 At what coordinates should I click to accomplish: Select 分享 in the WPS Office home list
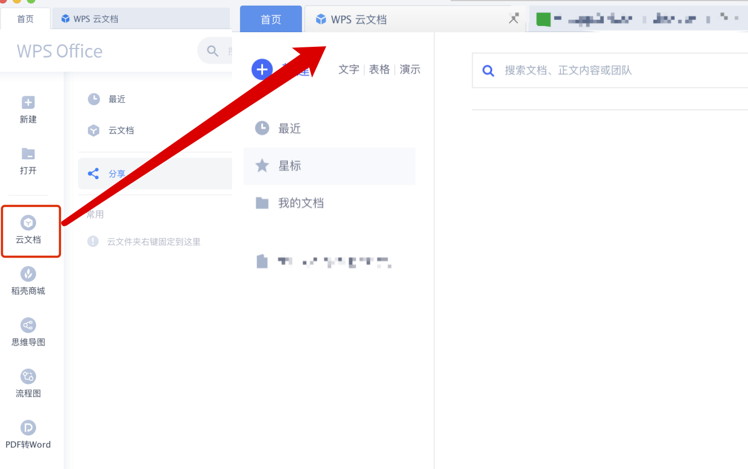point(155,174)
